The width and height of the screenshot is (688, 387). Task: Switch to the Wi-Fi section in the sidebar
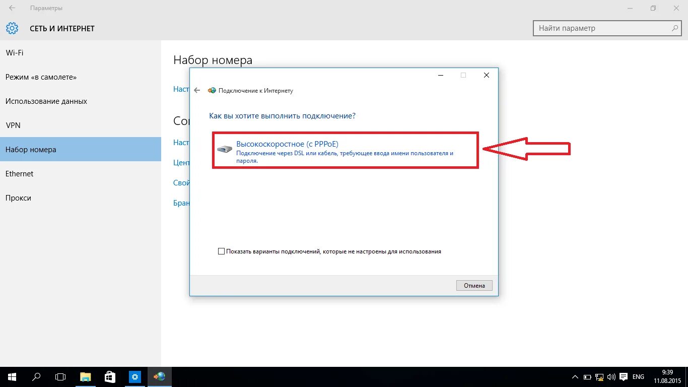15,52
